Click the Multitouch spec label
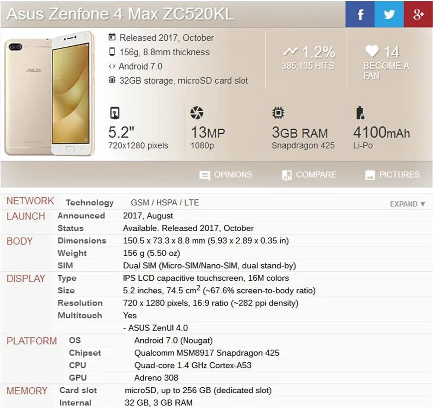The image size is (433, 408). (x=80, y=315)
